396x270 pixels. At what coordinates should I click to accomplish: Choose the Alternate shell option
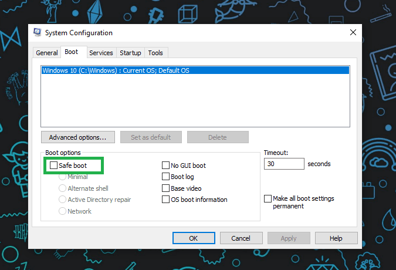[x=62, y=188]
